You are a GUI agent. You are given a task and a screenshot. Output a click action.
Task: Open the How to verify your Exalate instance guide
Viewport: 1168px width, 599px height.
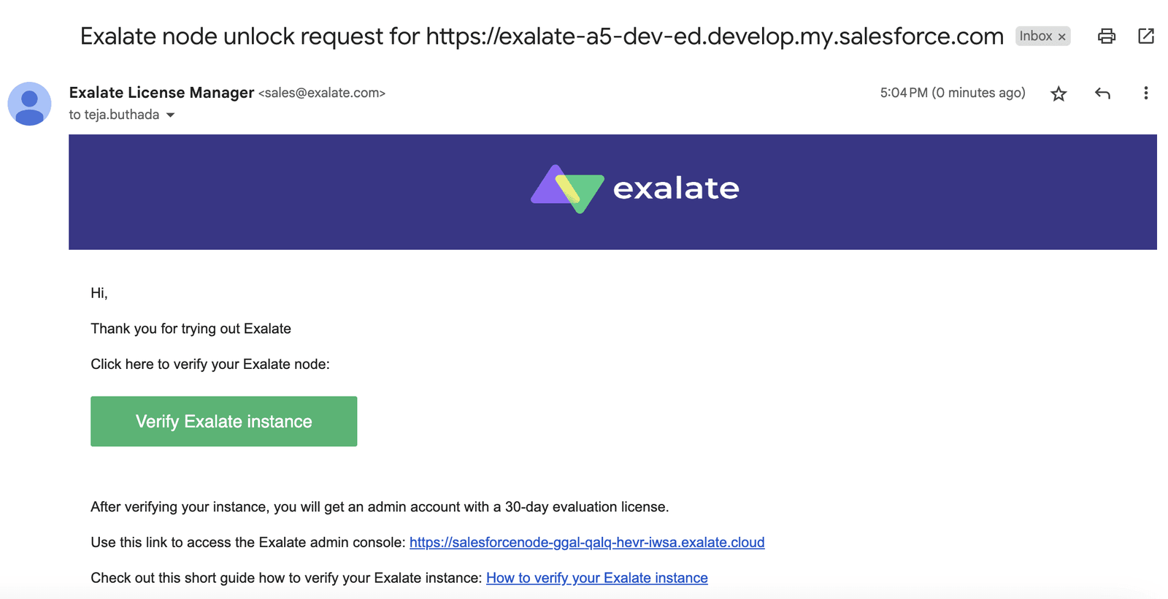tap(596, 578)
